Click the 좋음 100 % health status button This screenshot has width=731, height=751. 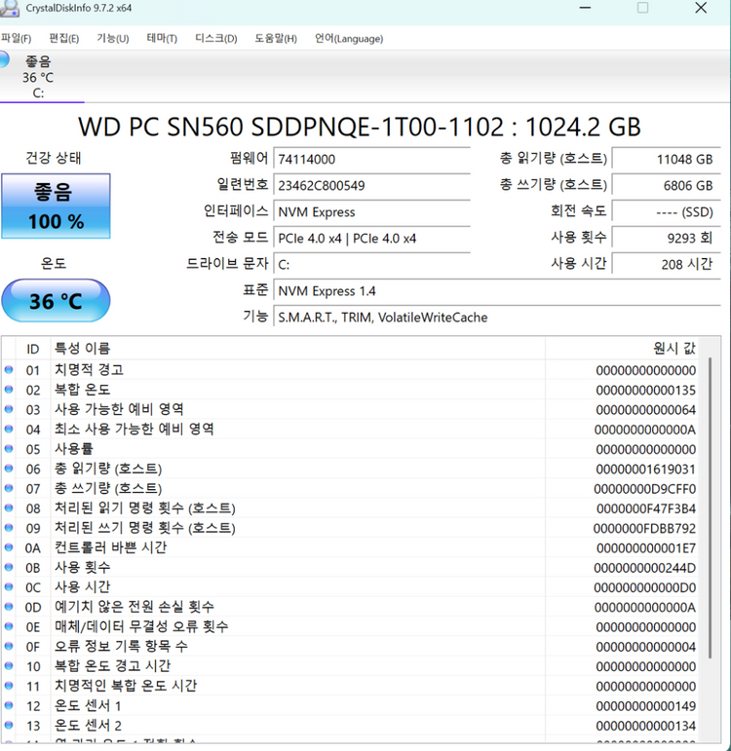click(x=56, y=206)
